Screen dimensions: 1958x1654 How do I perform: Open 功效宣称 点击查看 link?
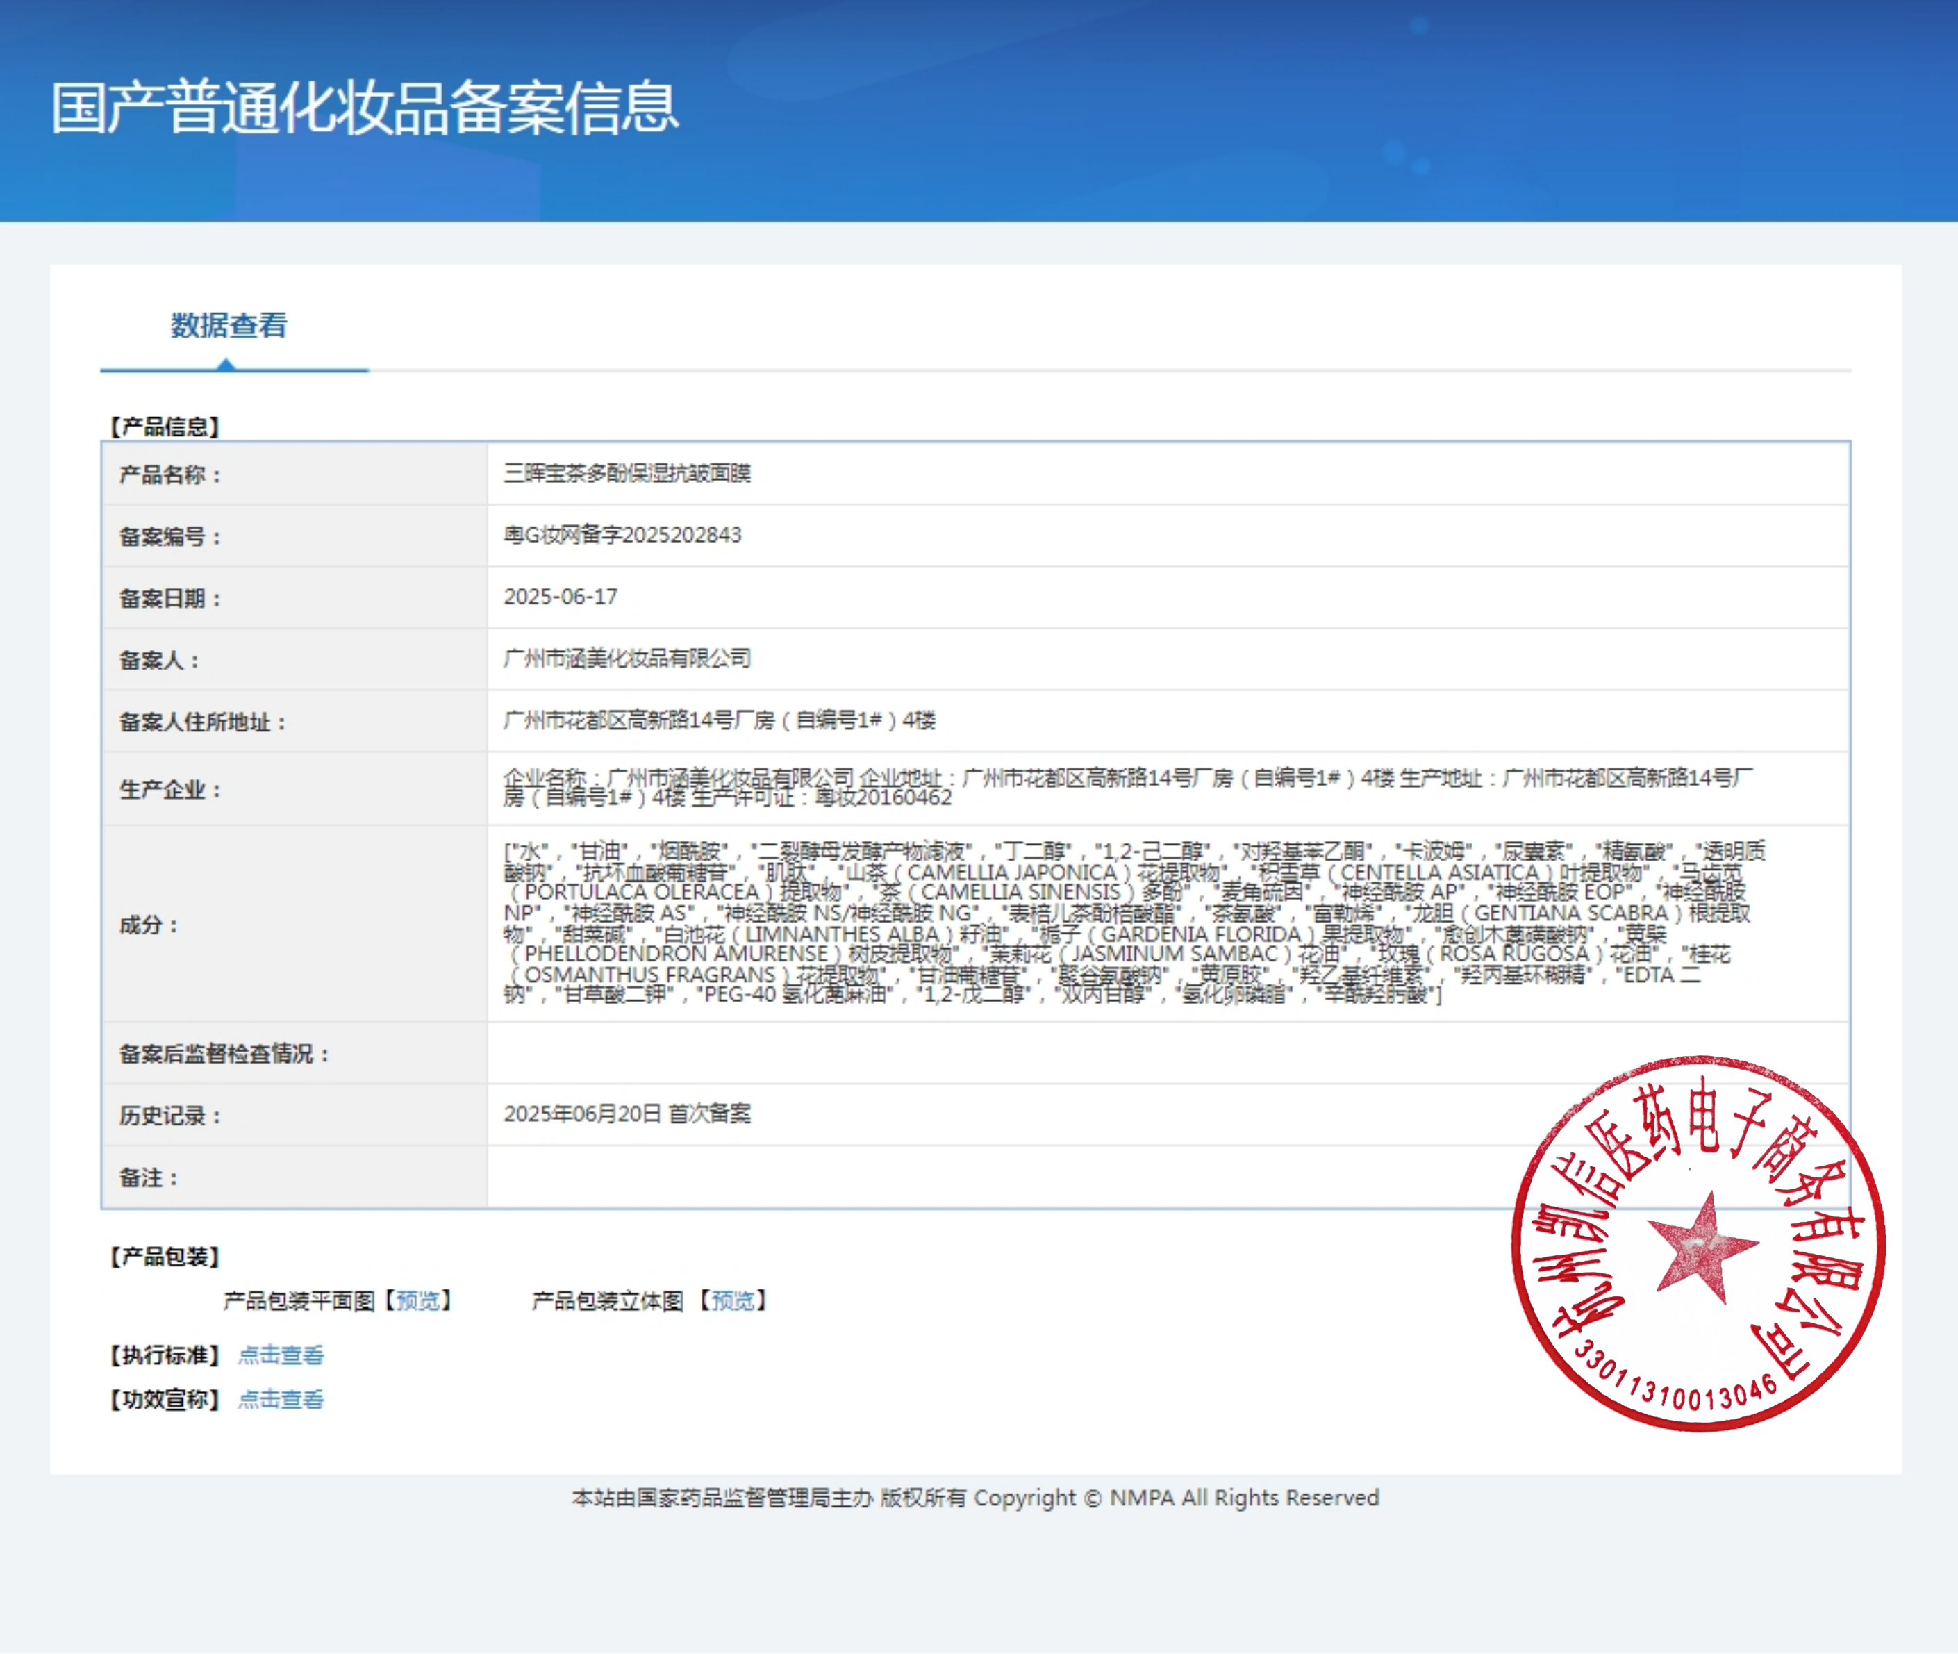coord(280,1399)
